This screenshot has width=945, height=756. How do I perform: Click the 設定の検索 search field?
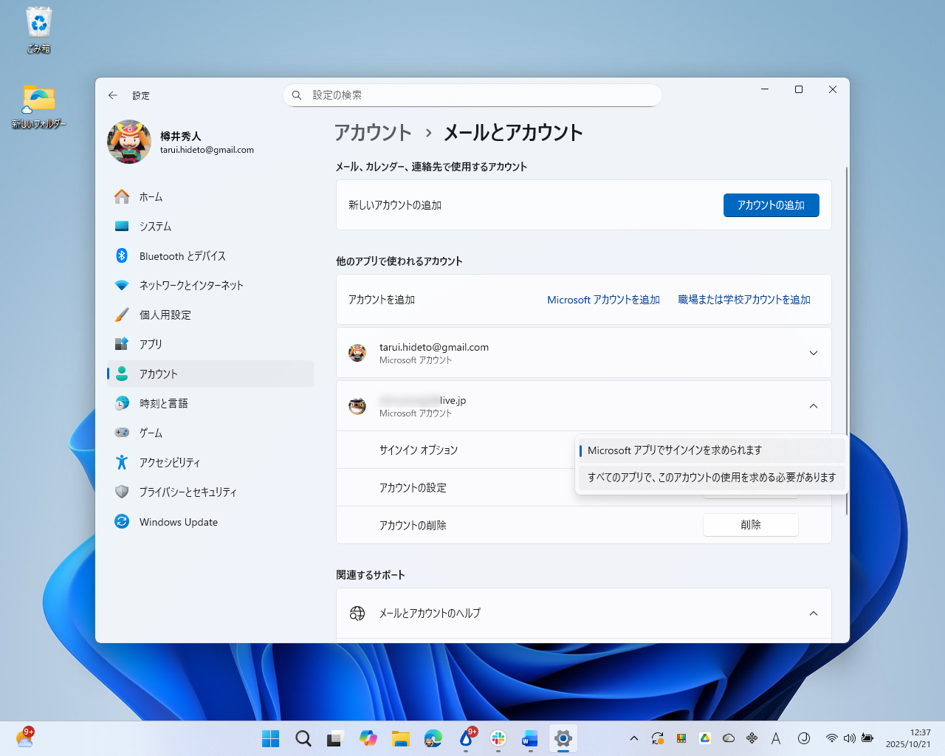point(472,95)
